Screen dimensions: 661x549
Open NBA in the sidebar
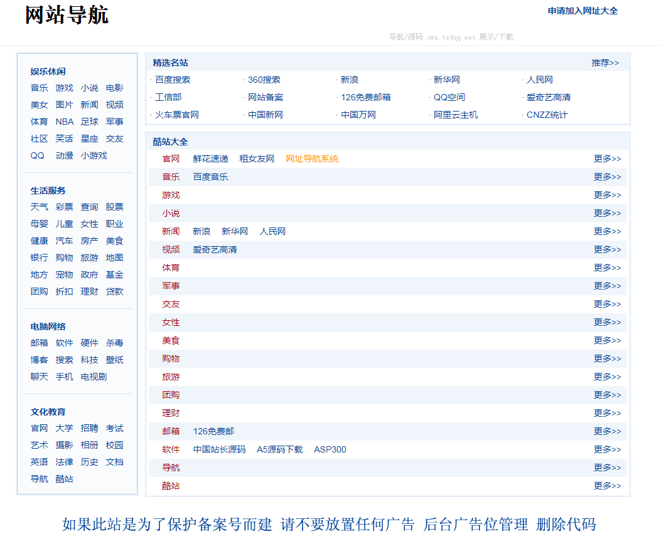coord(65,122)
